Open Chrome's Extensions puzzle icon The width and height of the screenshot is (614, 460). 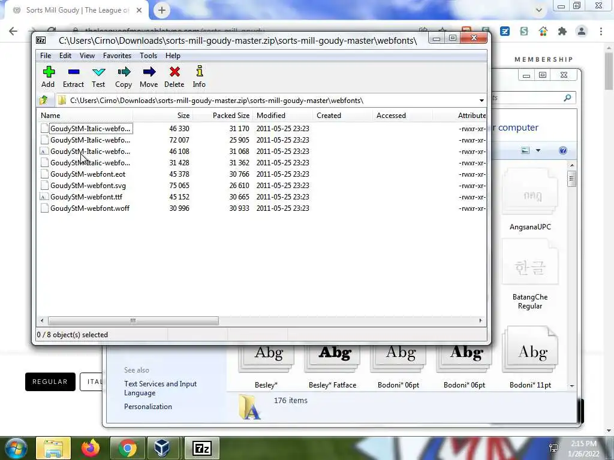[x=562, y=31]
